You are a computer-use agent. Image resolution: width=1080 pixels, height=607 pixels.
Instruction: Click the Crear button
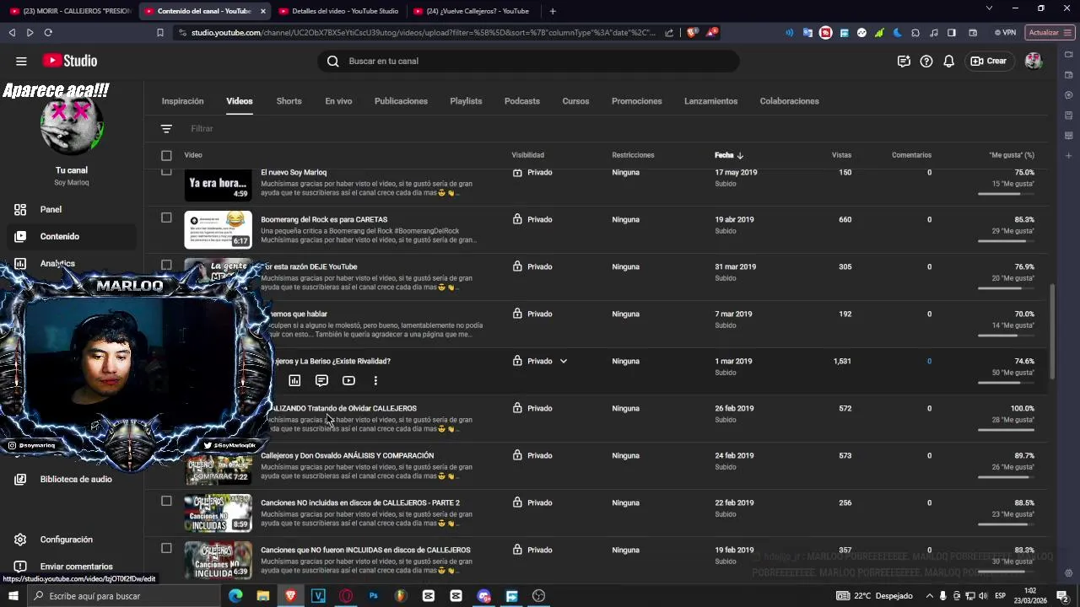[988, 61]
